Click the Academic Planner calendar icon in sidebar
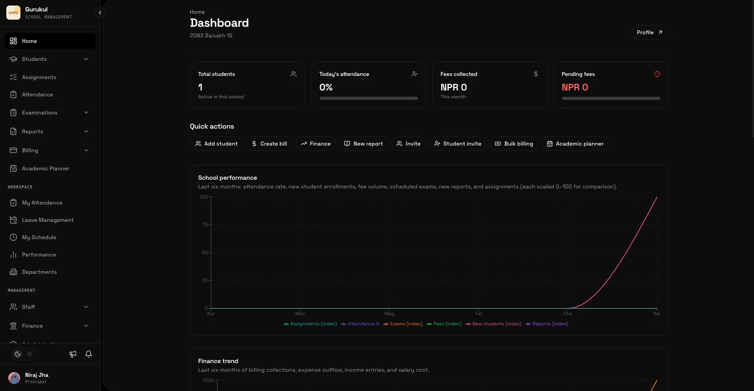 point(13,168)
